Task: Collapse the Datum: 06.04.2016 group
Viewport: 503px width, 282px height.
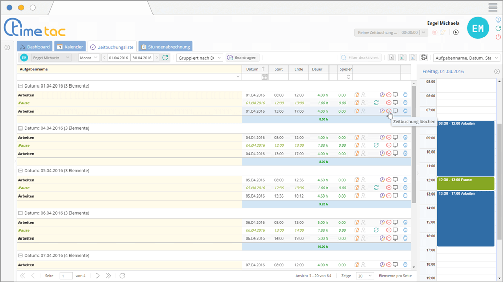Action: pos(21,213)
